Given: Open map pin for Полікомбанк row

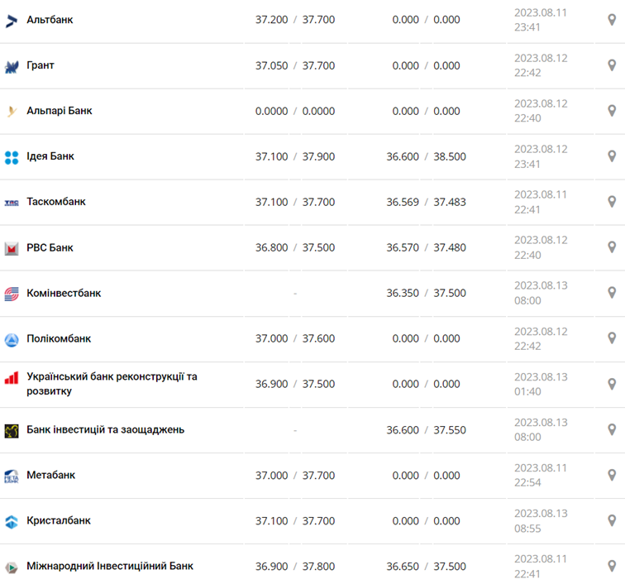Looking at the screenshot, I should (x=612, y=338).
